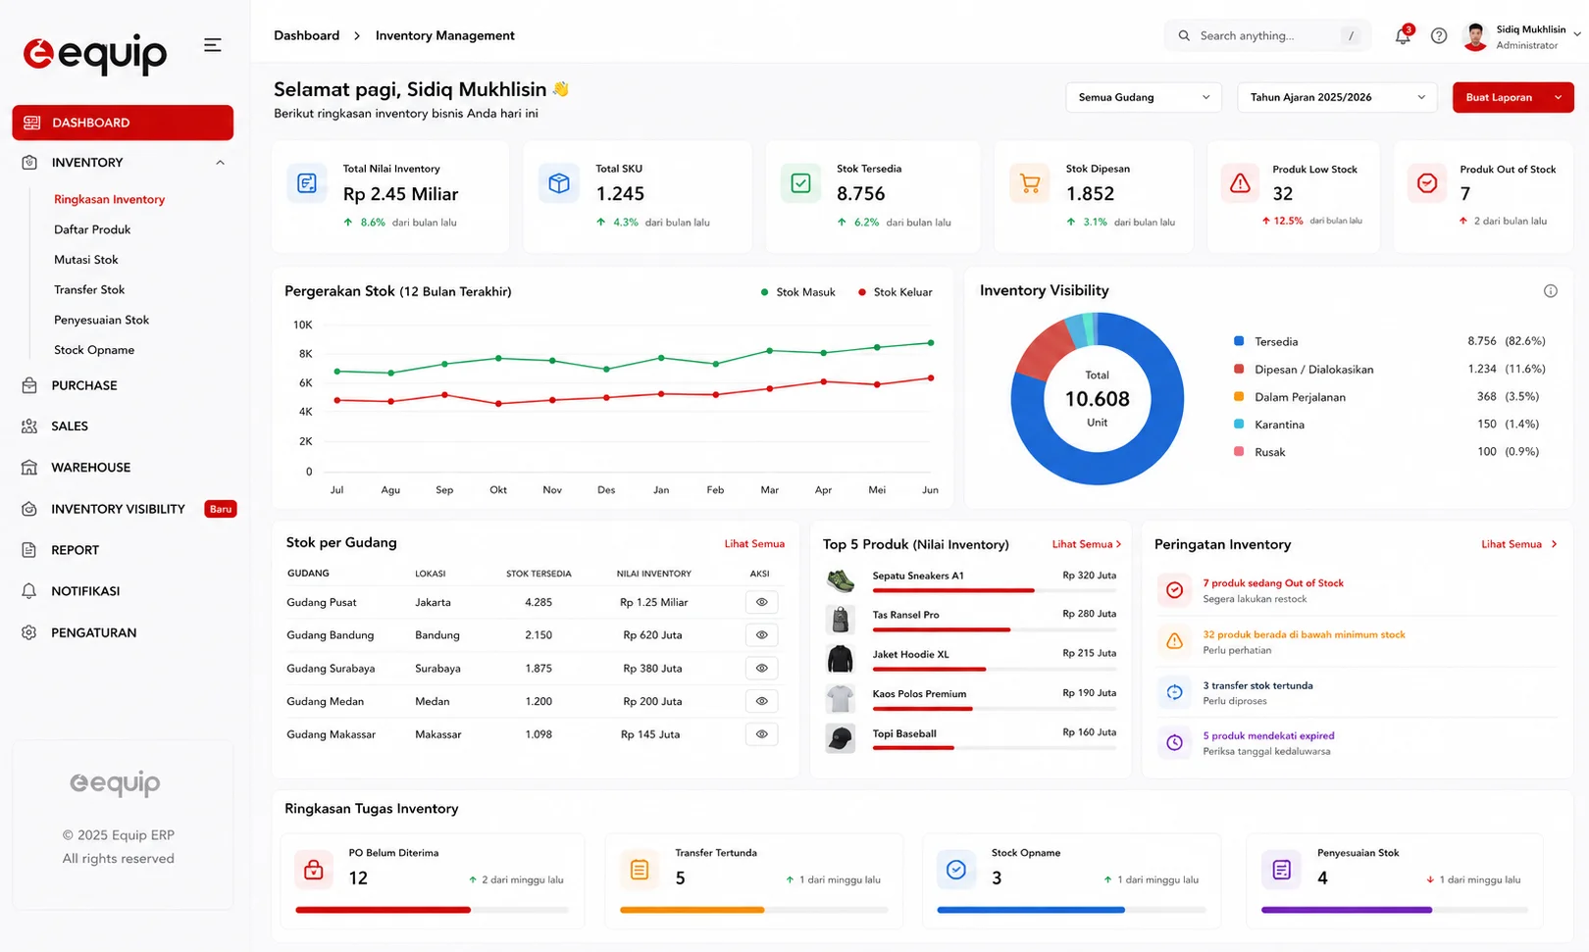1589x952 pixels.
Task: Click the Total SKU cube icon
Action: point(559,183)
